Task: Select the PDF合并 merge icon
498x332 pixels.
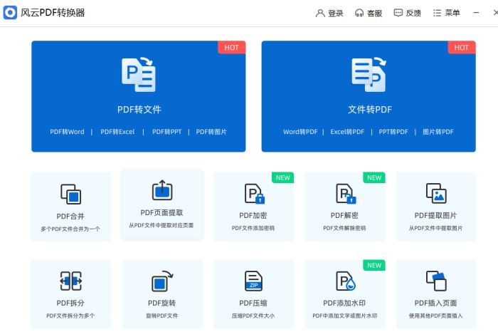Action: [71, 194]
